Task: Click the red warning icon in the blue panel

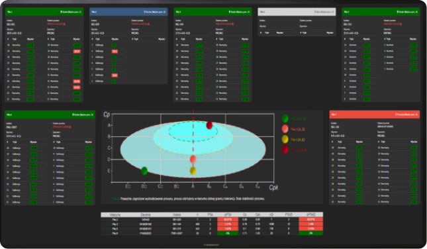Action: [148, 24]
